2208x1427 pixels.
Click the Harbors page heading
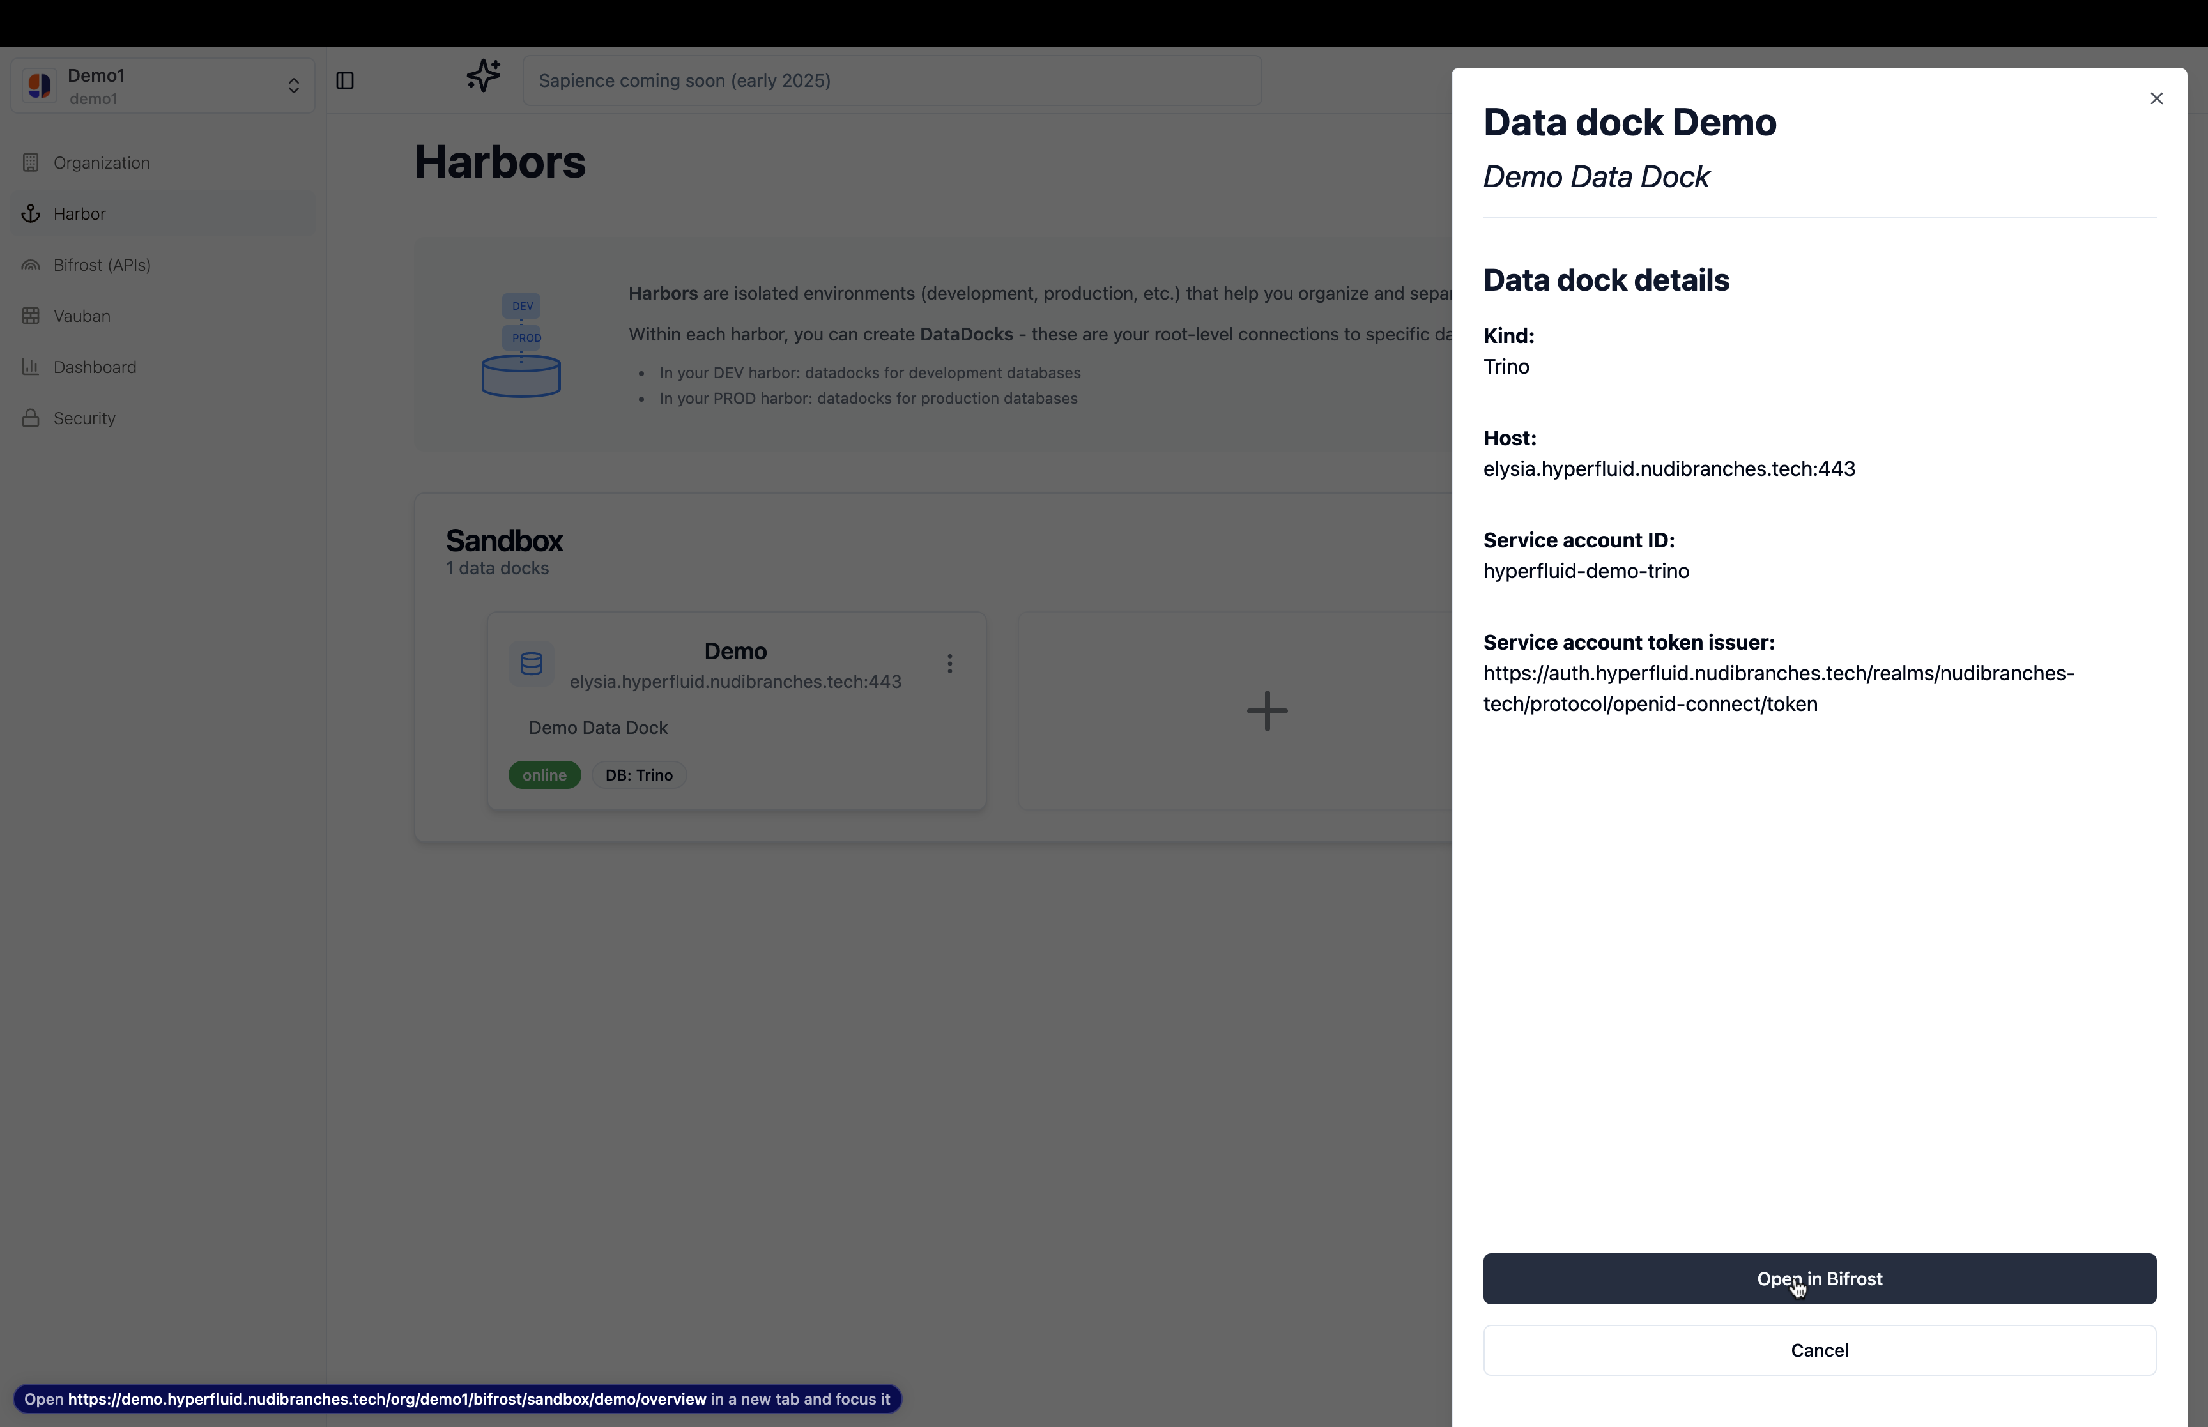[500, 162]
